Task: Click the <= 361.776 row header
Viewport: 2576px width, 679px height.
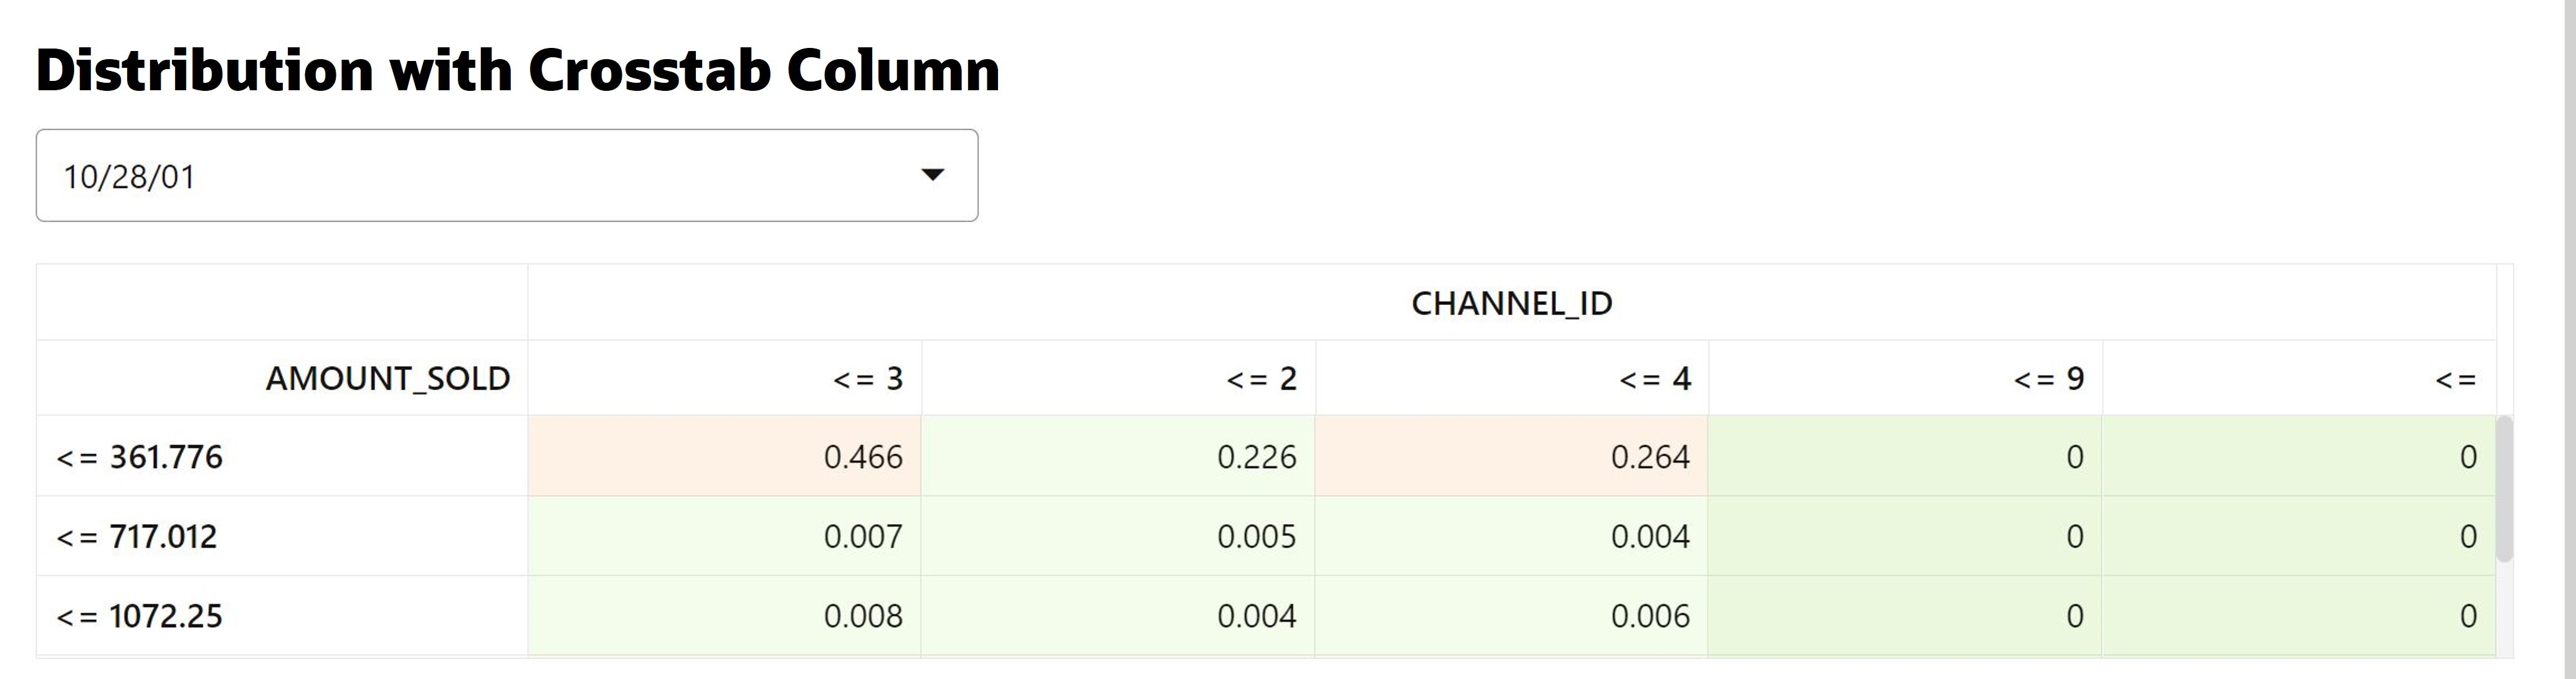Action: pos(140,457)
